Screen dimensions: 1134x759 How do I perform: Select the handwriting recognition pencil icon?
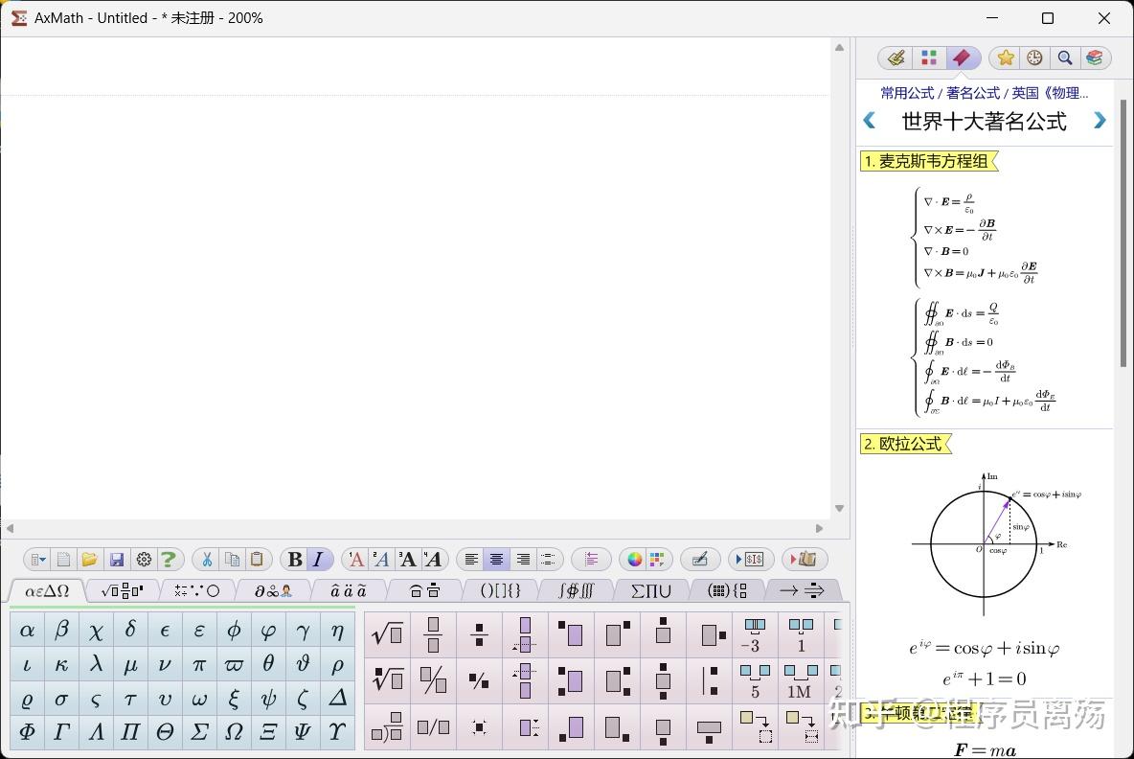point(702,559)
